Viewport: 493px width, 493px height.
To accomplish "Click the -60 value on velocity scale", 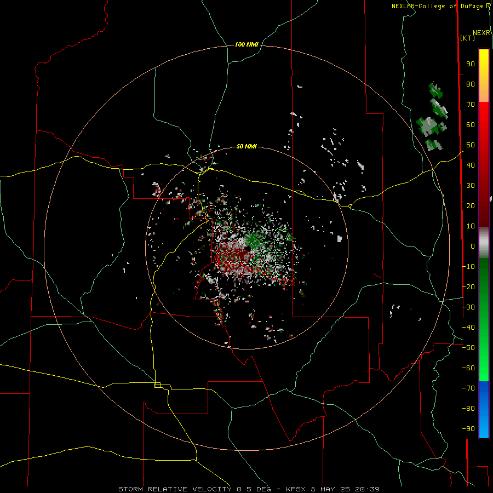I will pos(468,368).
